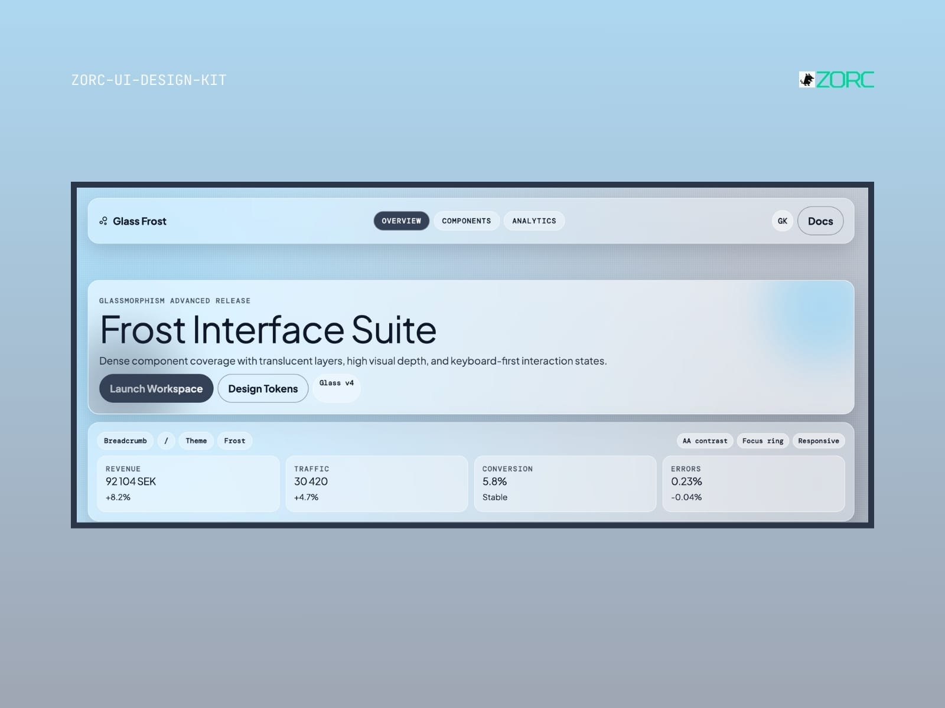Click the ZORC-UI-DESIGN-KIT title text
The height and width of the screenshot is (708, 945).
coord(149,80)
